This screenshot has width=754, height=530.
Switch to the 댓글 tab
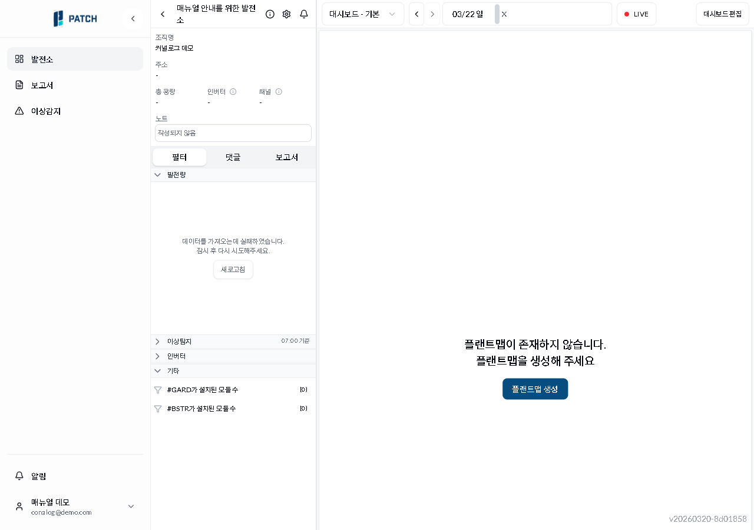click(232, 157)
